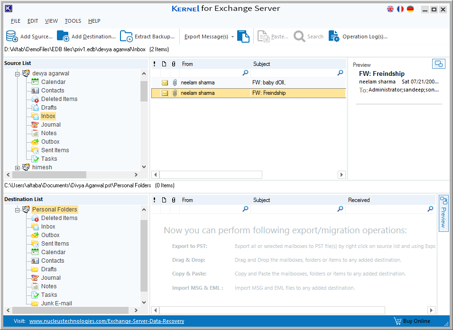Click the Subject column search magnifier in source list
The width and height of the screenshot is (453, 330).
(x=340, y=73)
